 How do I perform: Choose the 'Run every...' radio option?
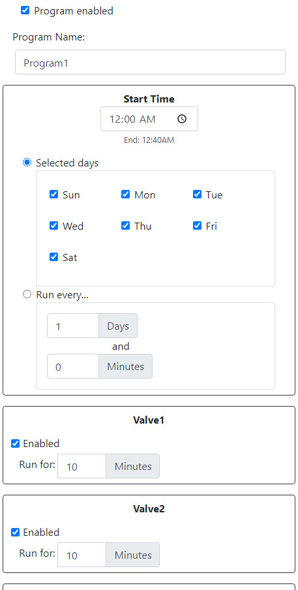pos(27,294)
